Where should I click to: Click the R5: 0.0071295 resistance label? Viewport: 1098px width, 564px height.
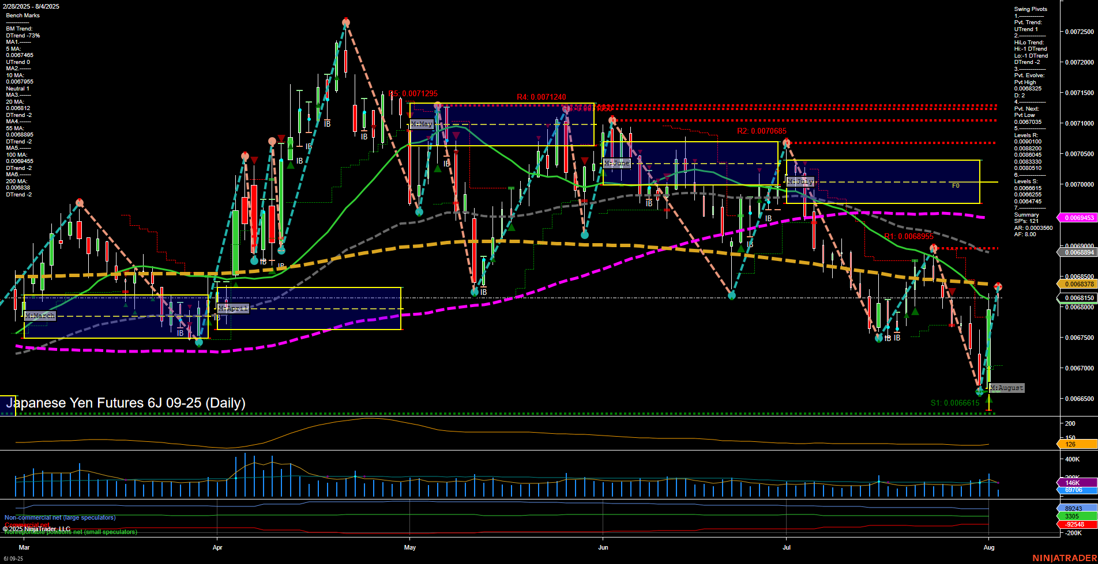tap(413, 93)
